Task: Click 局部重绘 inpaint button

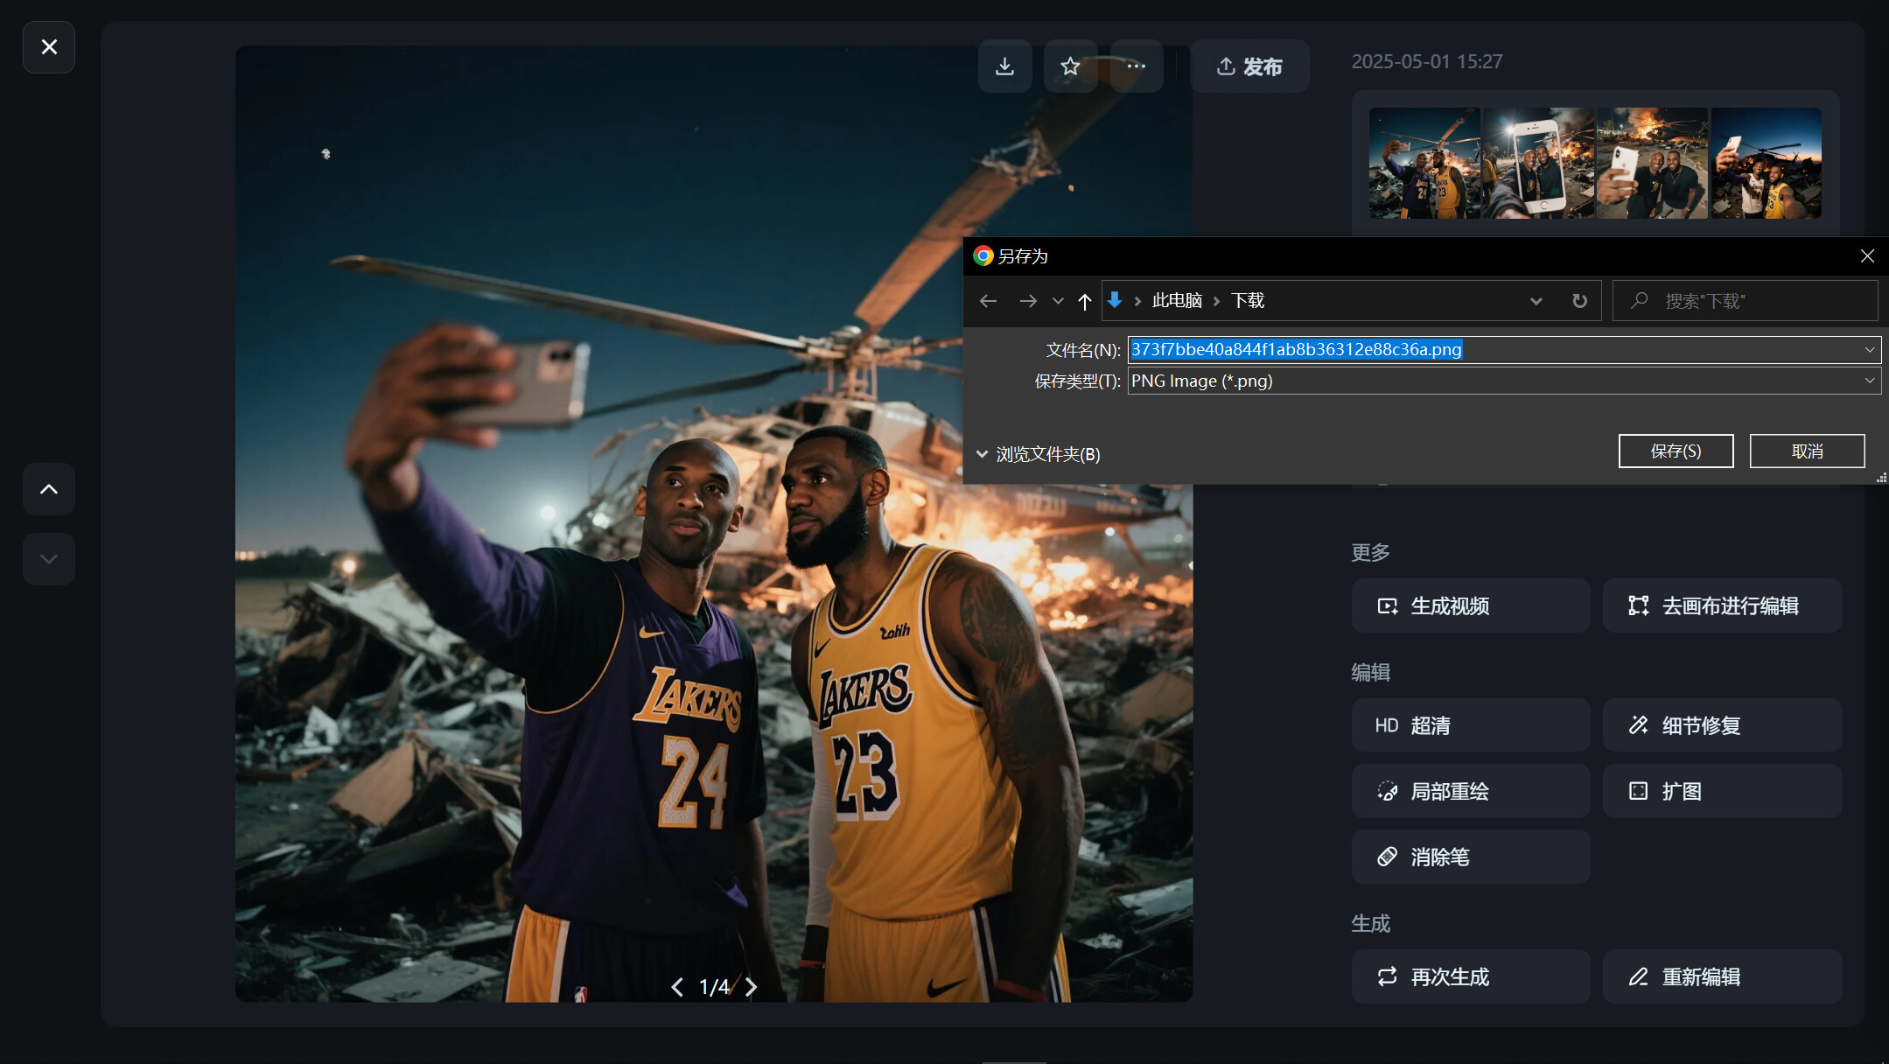Action: click(x=1471, y=791)
